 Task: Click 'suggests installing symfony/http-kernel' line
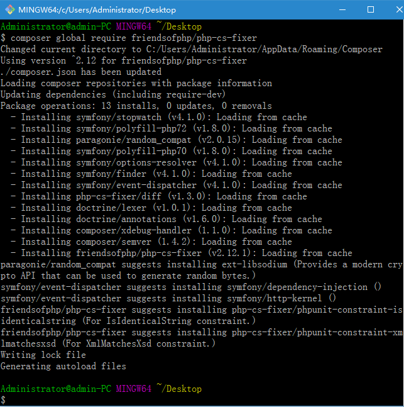pos(168,298)
